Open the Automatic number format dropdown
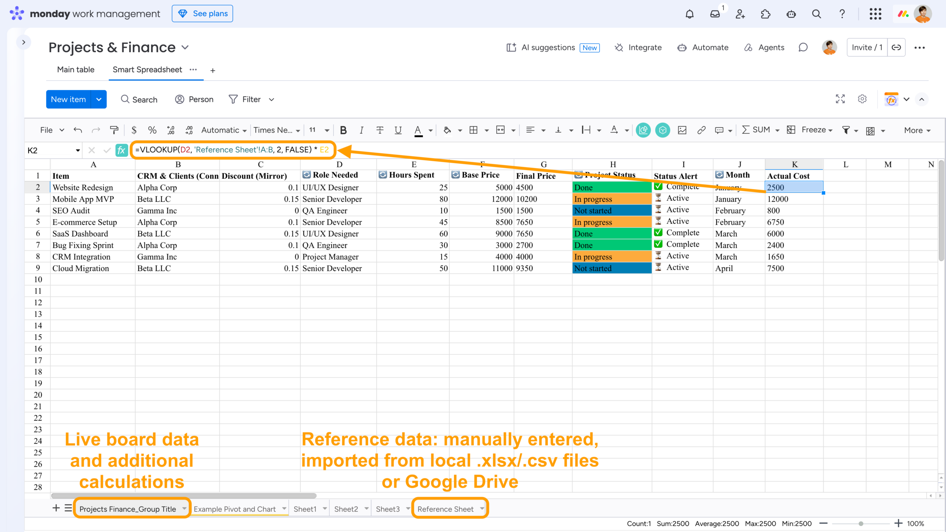Screen dimensions: 946x532 coord(224,130)
